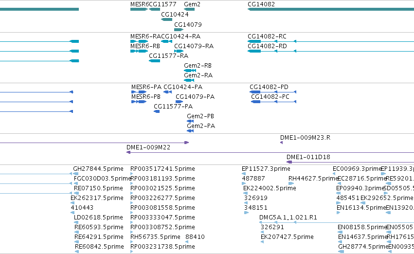Image resolution: width=414 pixels, height=254 pixels.
Task: Open the LD02618.5prime EST
Action: (76, 222)
